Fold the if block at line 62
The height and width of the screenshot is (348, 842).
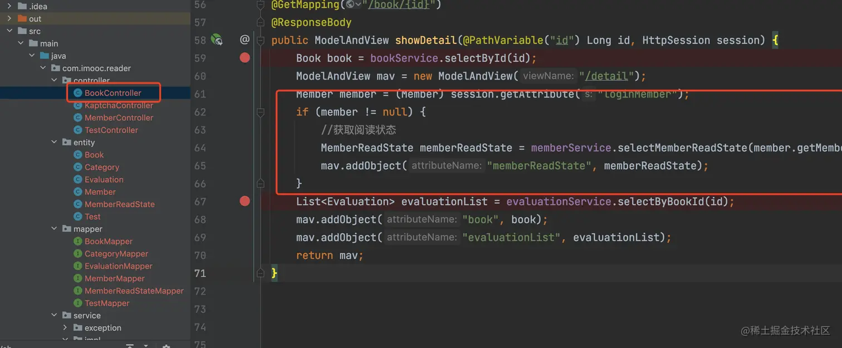(260, 112)
